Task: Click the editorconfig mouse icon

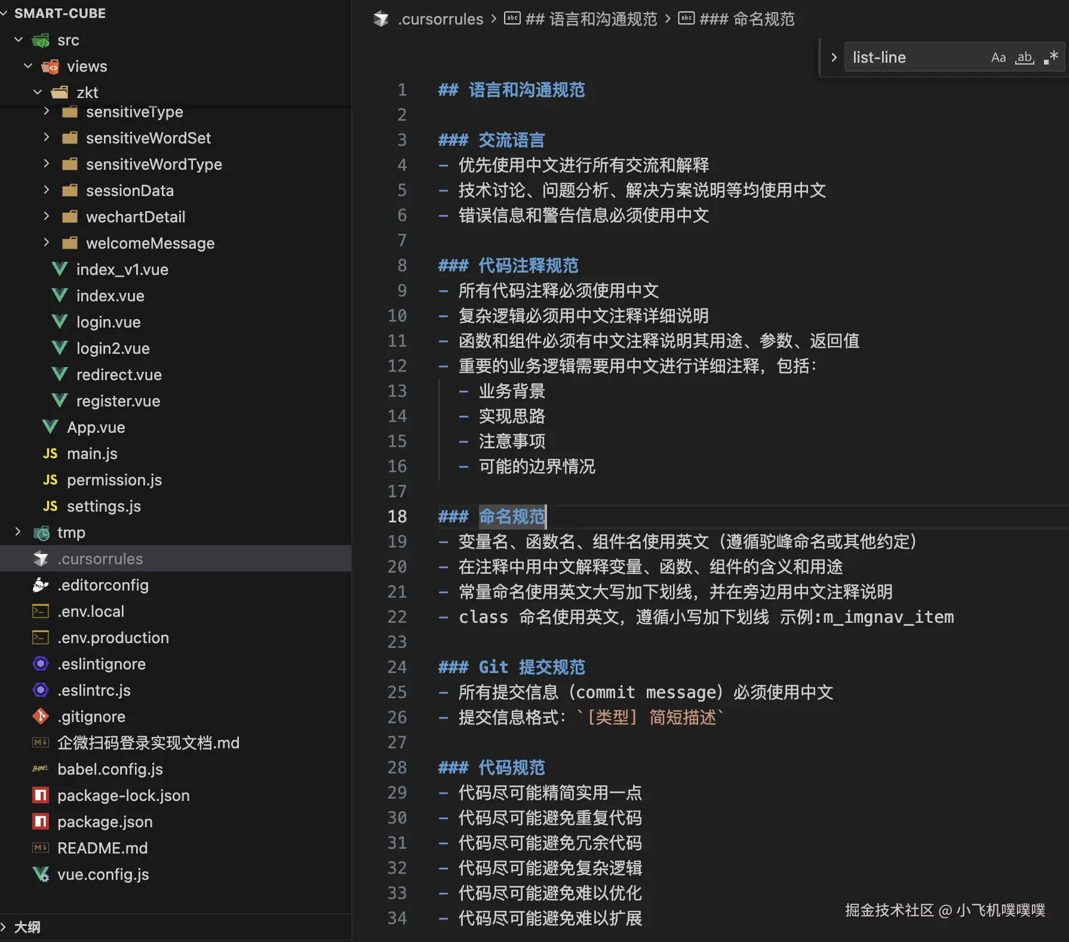Action: click(x=41, y=585)
